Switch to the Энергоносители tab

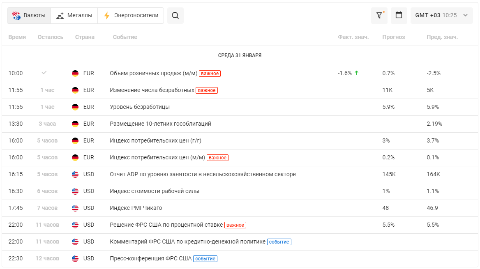(x=131, y=15)
